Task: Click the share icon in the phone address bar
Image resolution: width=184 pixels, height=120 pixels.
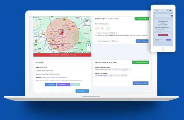Action: [x=171, y=13]
